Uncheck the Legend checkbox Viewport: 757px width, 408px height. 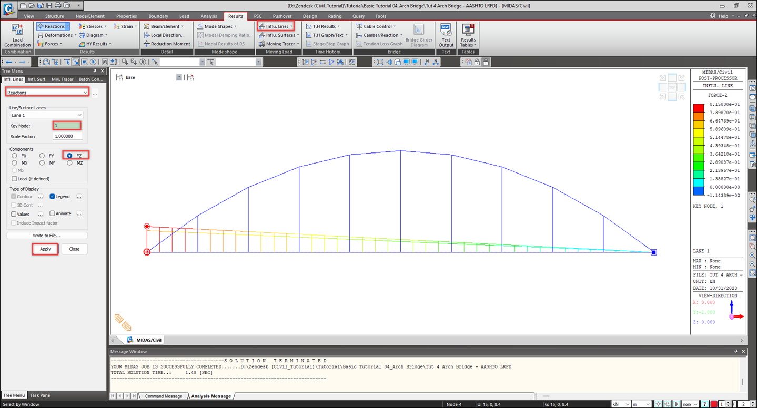pyautogui.click(x=53, y=197)
